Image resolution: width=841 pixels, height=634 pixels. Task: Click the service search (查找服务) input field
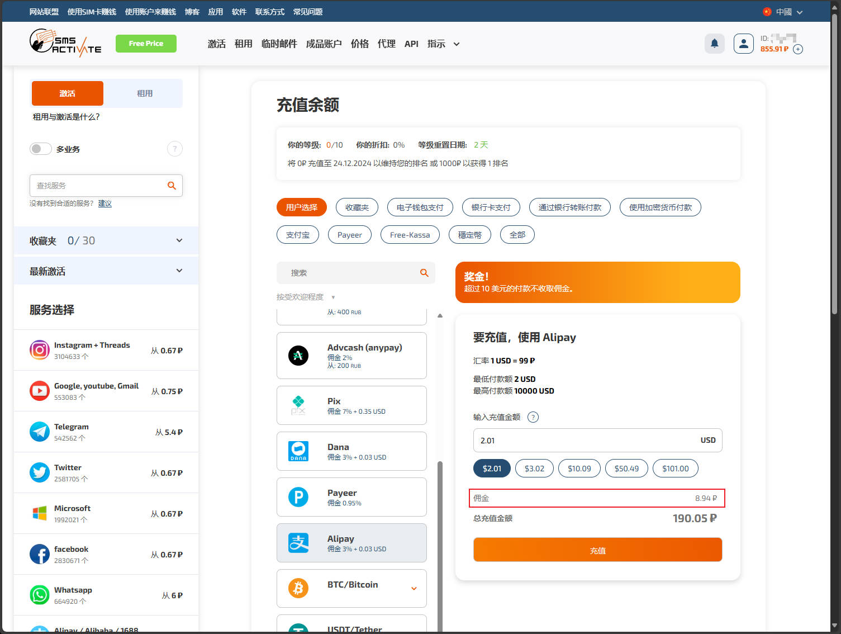point(98,186)
